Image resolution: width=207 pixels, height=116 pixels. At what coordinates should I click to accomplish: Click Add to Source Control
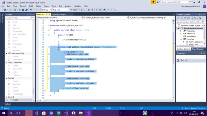pyautogui.click(x=193, y=108)
